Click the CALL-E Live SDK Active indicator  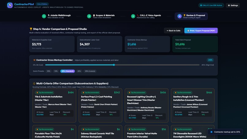coord(211,5)
